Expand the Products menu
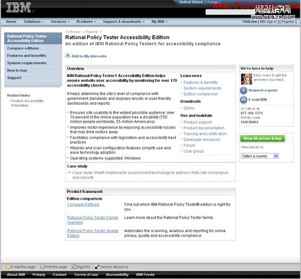Screen dimensions: 301x279 pyautogui.click(x=86, y=22)
